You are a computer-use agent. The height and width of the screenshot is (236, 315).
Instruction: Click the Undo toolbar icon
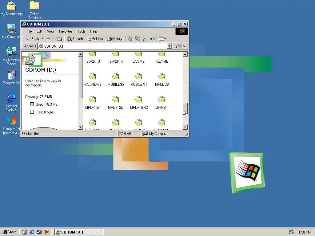point(152,39)
